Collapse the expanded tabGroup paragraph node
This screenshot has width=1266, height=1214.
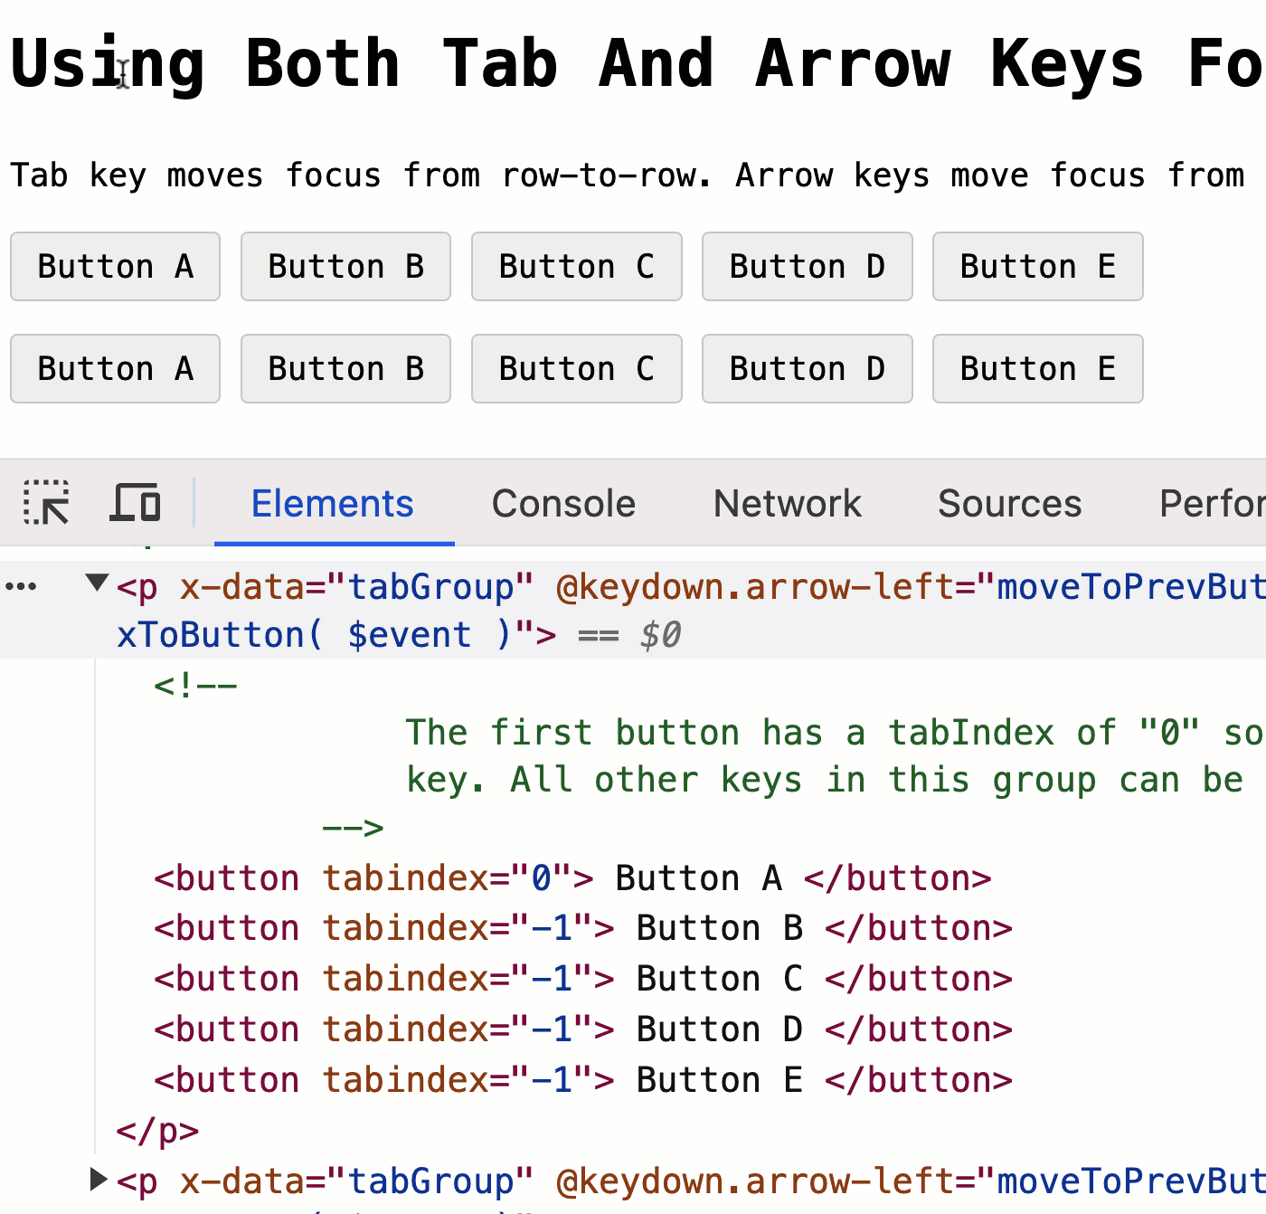(97, 583)
